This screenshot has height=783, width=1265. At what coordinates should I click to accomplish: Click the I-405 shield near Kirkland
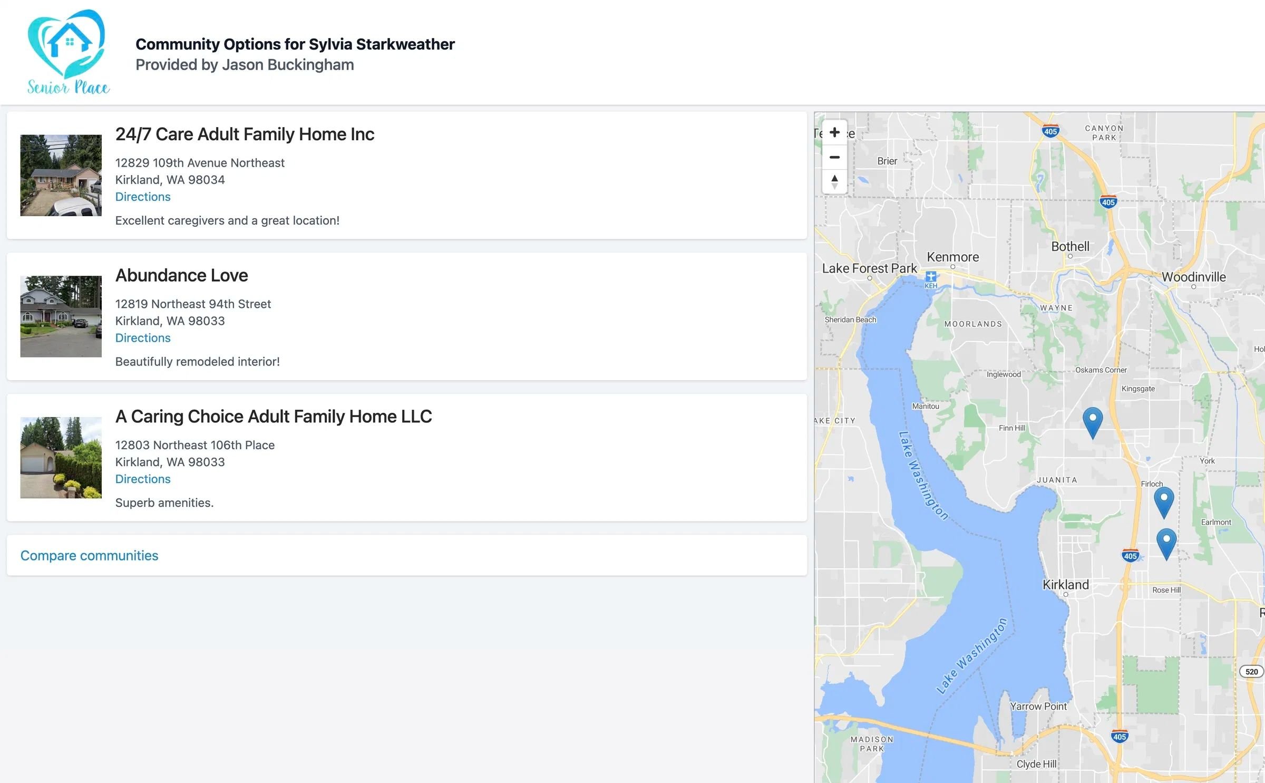(1130, 556)
